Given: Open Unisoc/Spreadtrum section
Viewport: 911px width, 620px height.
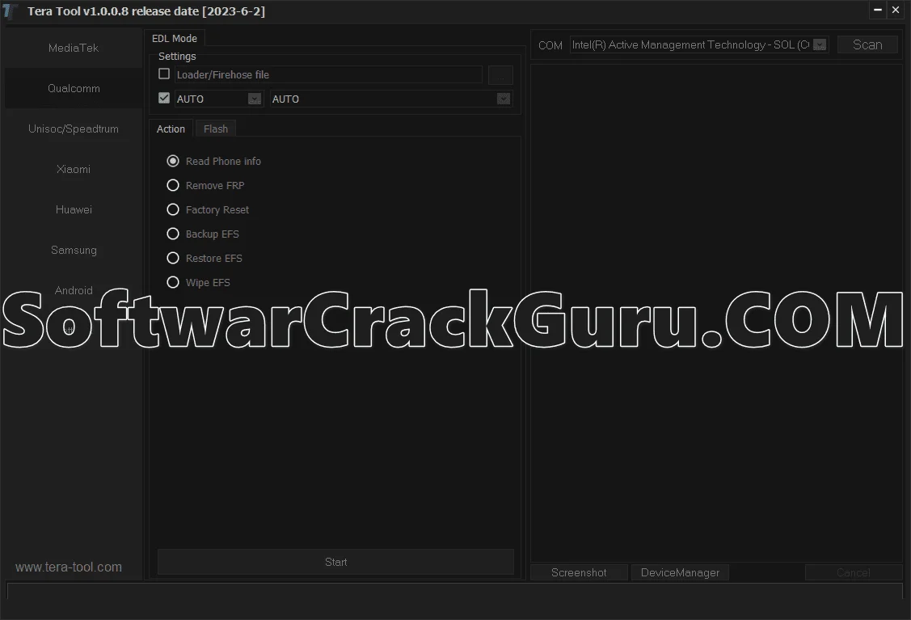Looking at the screenshot, I should (x=74, y=129).
